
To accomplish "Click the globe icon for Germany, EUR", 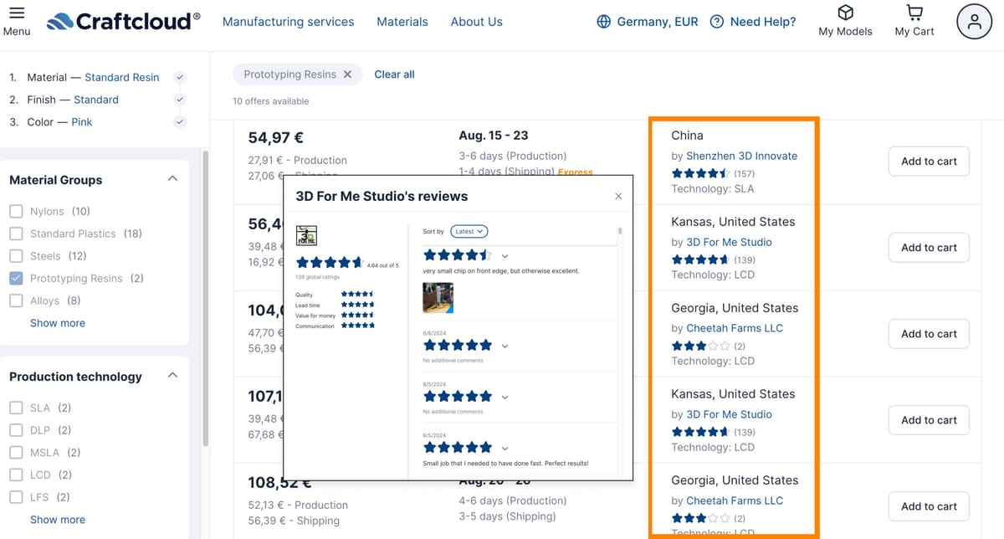I will tap(604, 22).
